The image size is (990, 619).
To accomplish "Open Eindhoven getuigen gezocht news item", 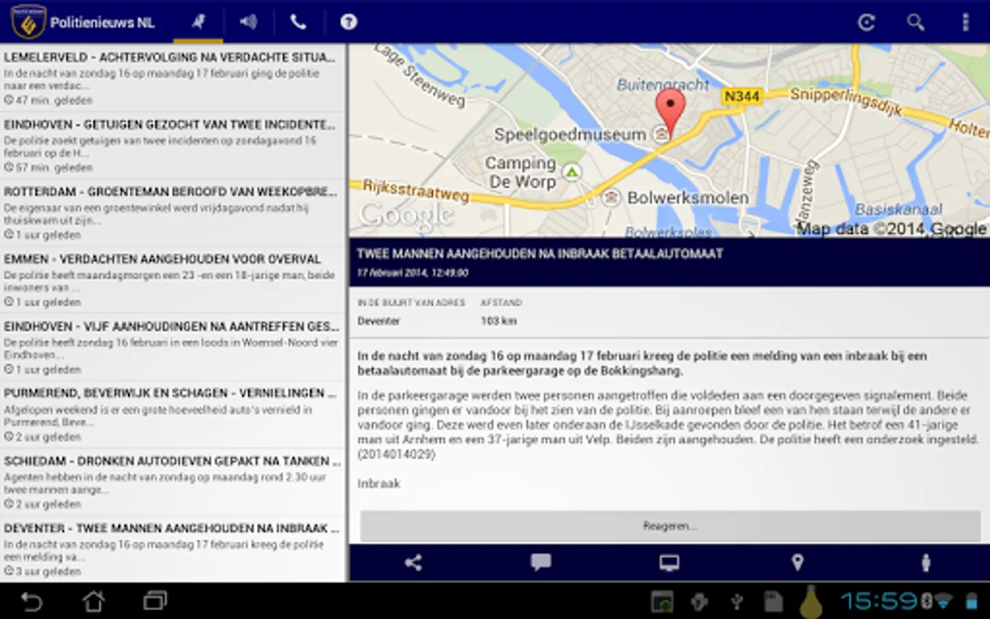I will [x=172, y=145].
